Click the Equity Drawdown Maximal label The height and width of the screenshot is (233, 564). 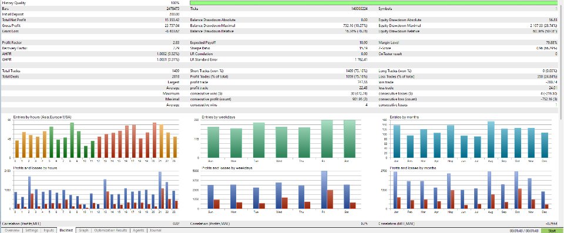399,26
